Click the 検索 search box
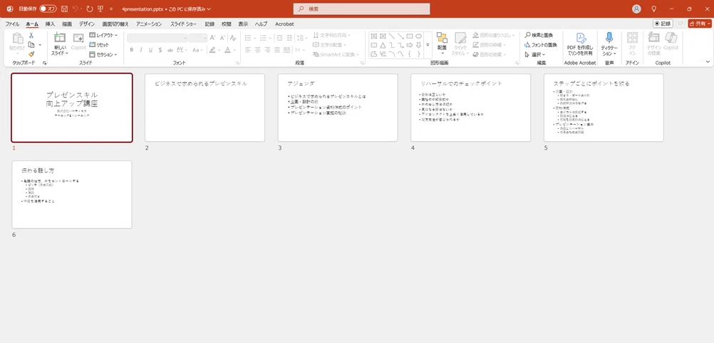Viewport: 714px width, 343px height. pos(361,9)
